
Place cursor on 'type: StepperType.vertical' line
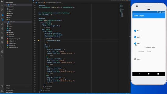[53, 35]
